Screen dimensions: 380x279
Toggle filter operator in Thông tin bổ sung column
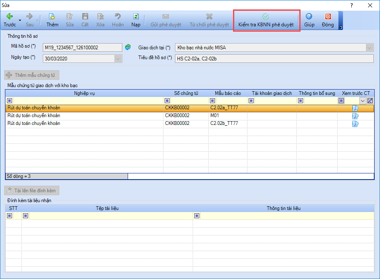point(301,101)
